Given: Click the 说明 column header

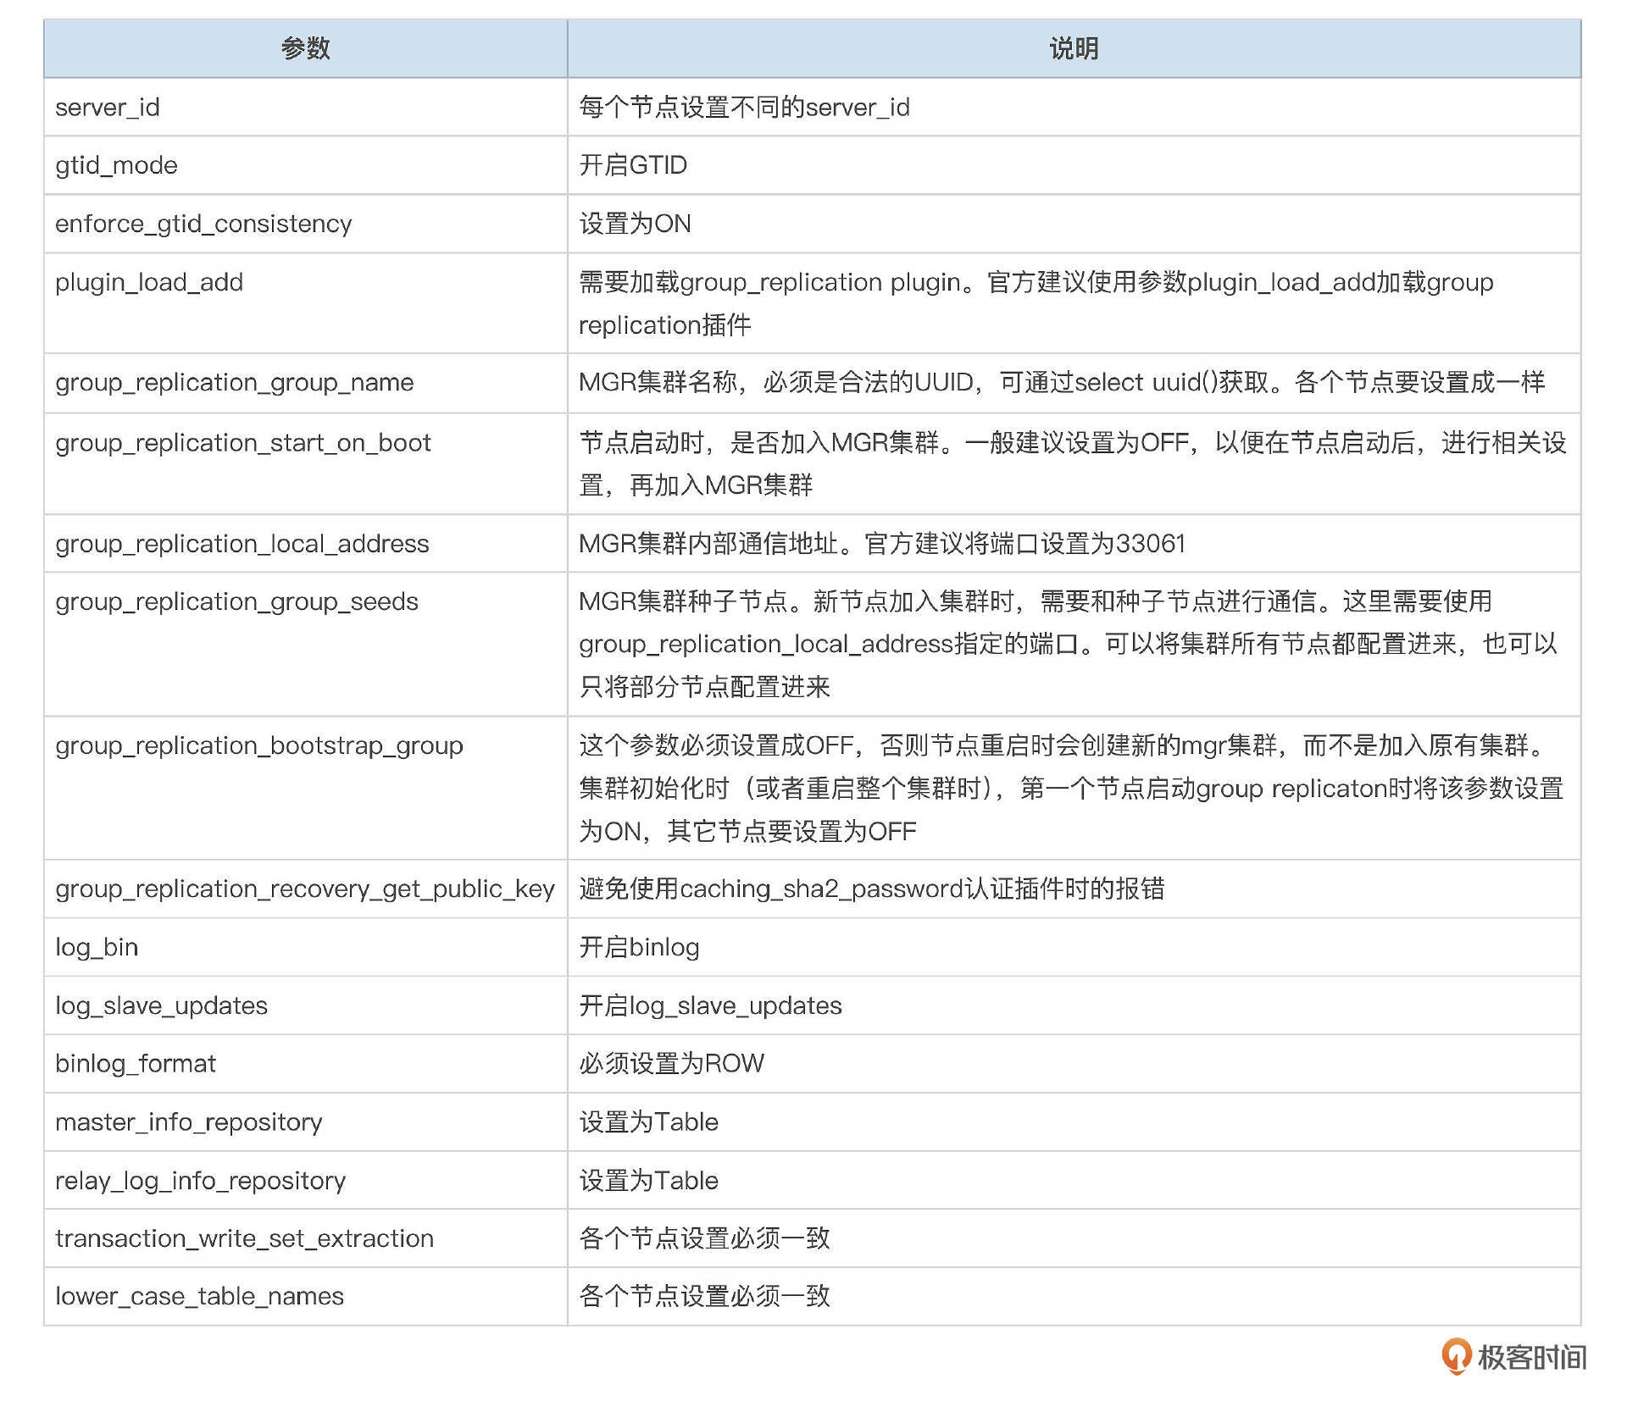Looking at the screenshot, I should 1073,48.
